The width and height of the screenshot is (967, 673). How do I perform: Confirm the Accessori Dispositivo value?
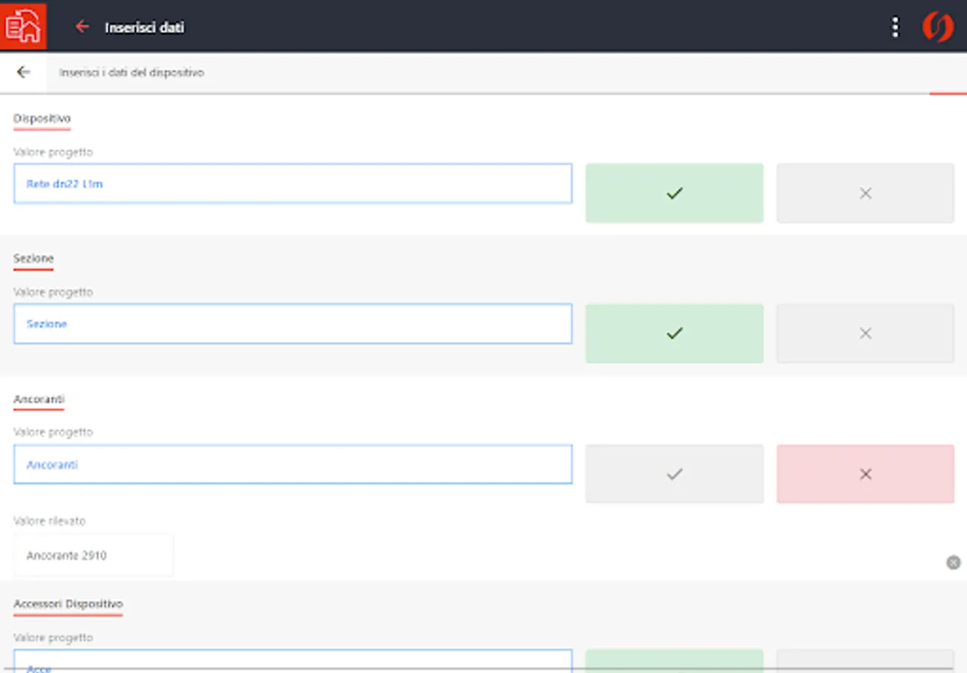(x=674, y=661)
